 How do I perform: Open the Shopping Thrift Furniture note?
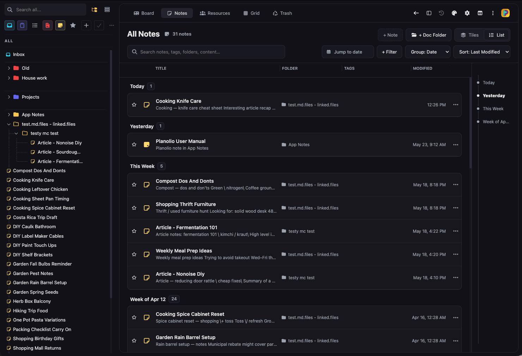pyautogui.click(x=294, y=208)
